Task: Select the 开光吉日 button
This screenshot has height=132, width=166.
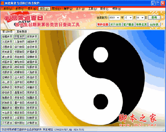Action: [x=7, y=52]
